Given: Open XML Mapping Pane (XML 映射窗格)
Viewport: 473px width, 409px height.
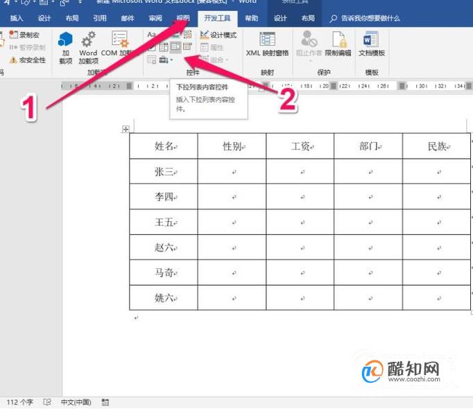Looking at the screenshot, I should pos(267,44).
